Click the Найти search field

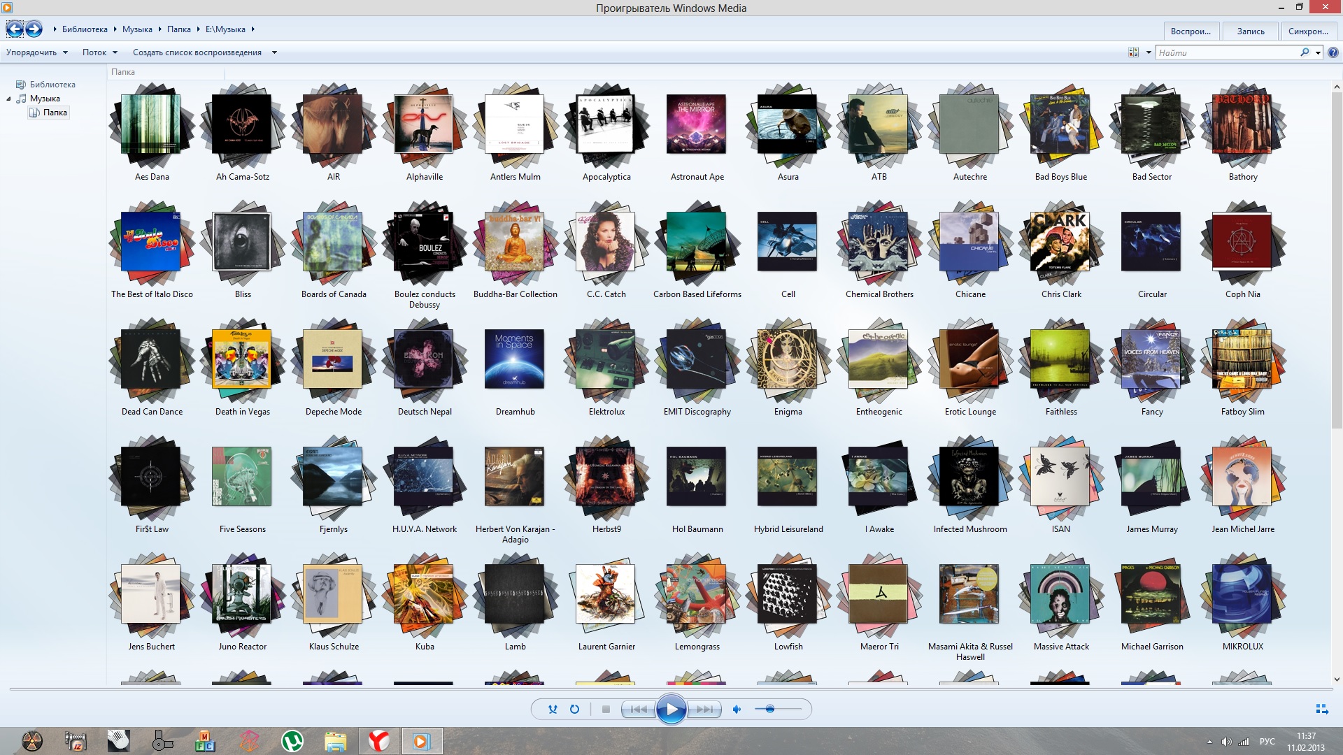click(x=1227, y=52)
